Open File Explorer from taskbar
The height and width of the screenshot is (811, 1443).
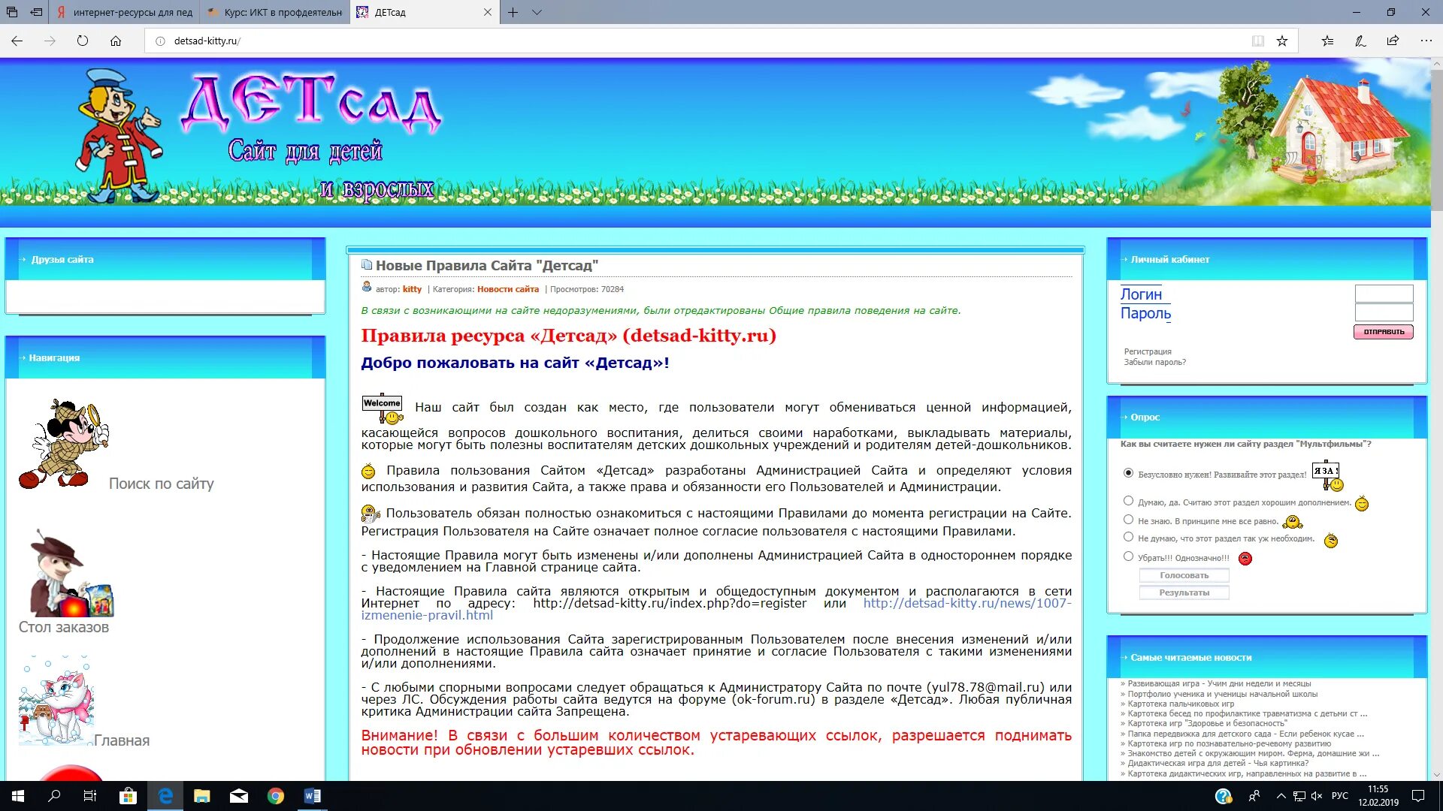point(201,796)
